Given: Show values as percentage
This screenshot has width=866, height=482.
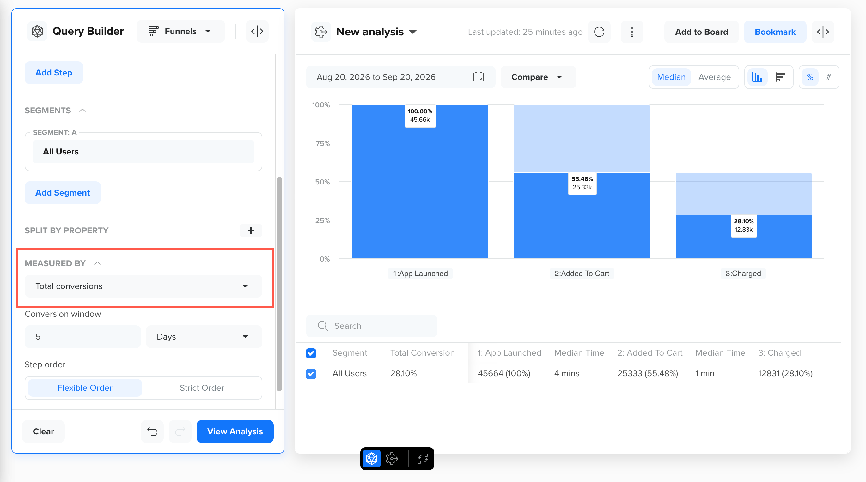Looking at the screenshot, I should tap(810, 77).
